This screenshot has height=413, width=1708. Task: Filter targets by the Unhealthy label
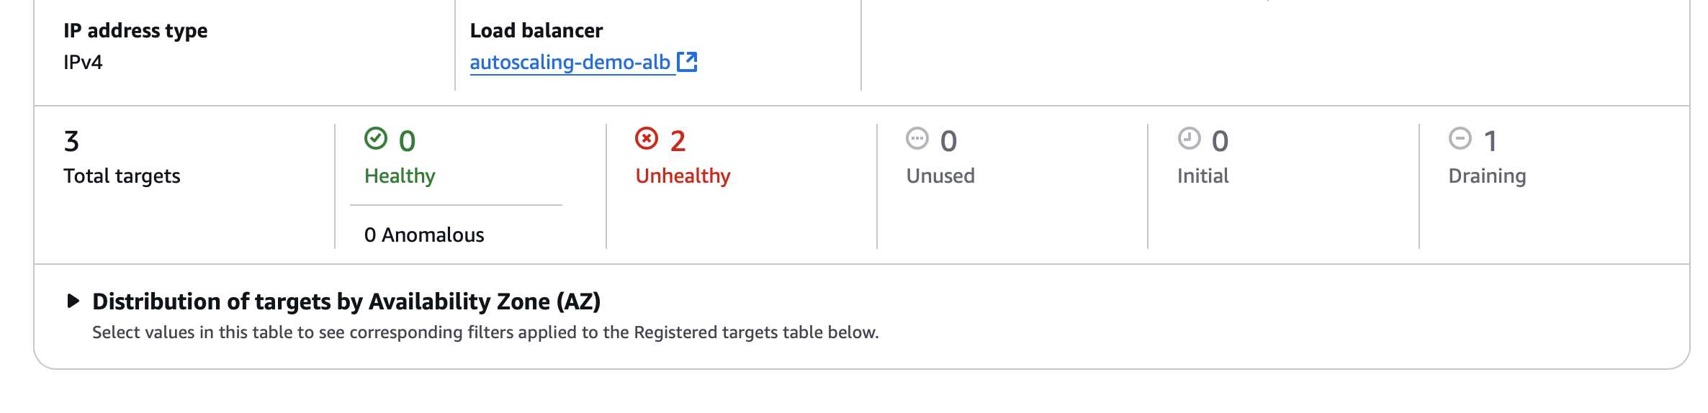click(683, 176)
